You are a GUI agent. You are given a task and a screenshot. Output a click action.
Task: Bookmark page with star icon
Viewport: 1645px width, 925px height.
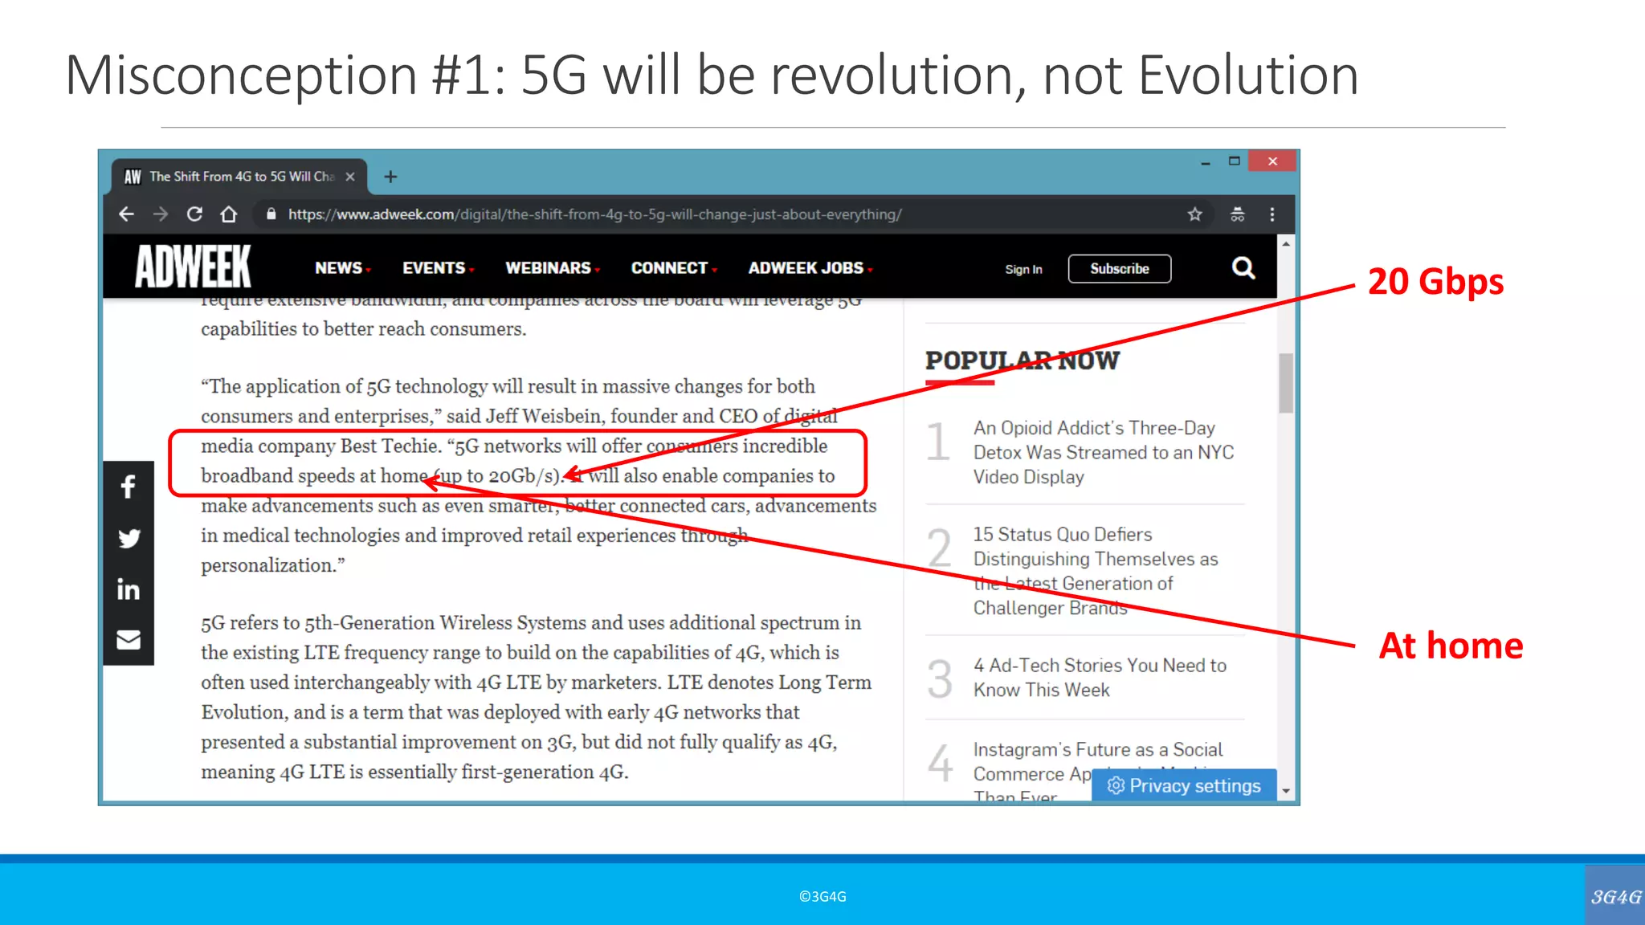click(x=1195, y=214)
